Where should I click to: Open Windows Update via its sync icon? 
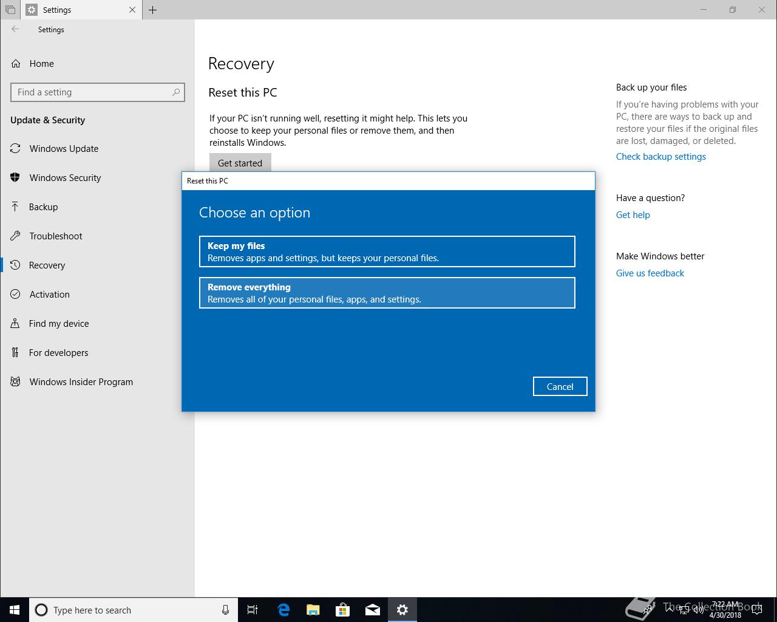(16, 149)
